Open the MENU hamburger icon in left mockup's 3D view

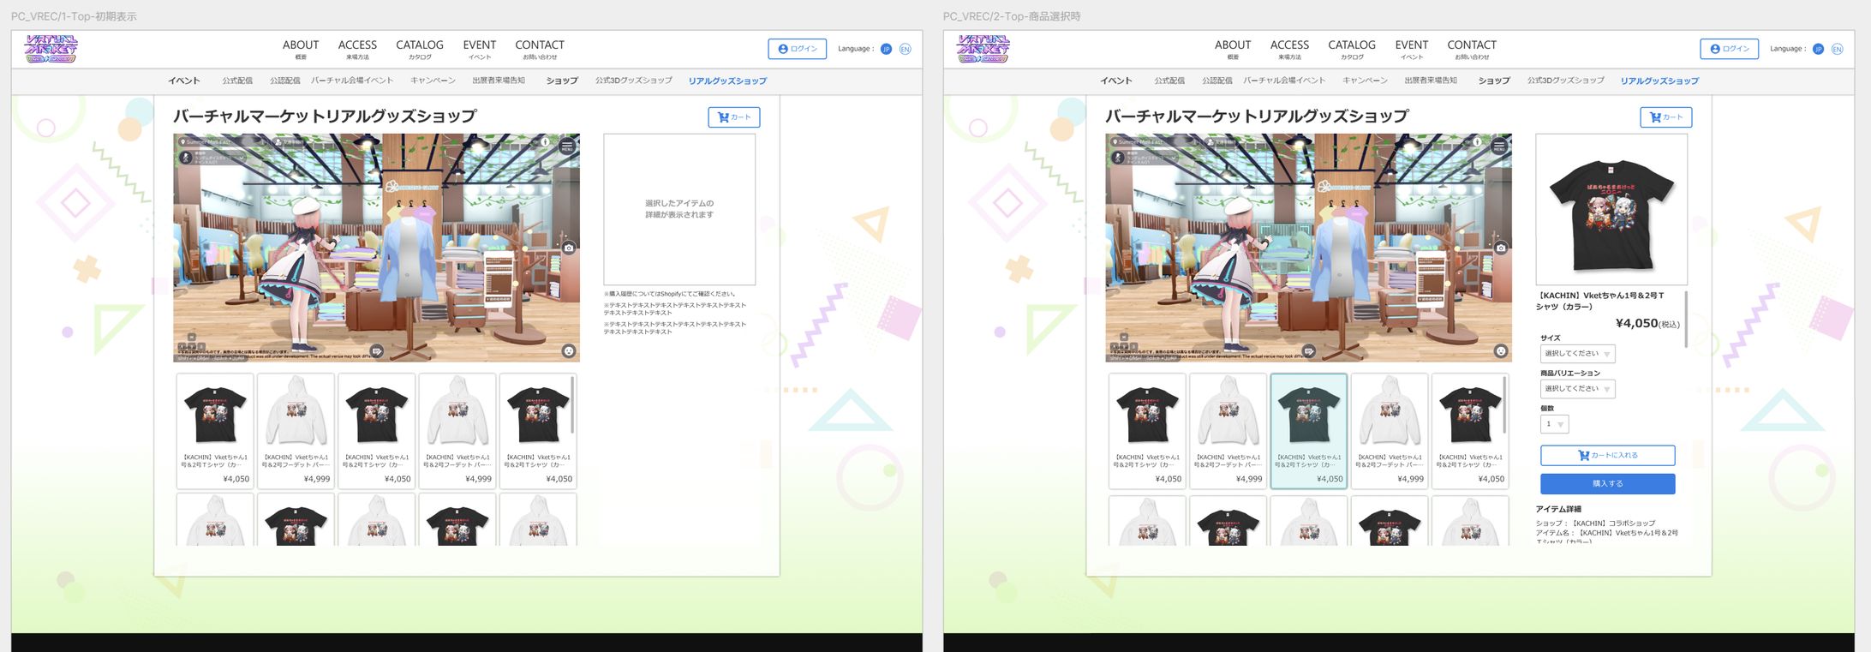[x=567, y=147]
